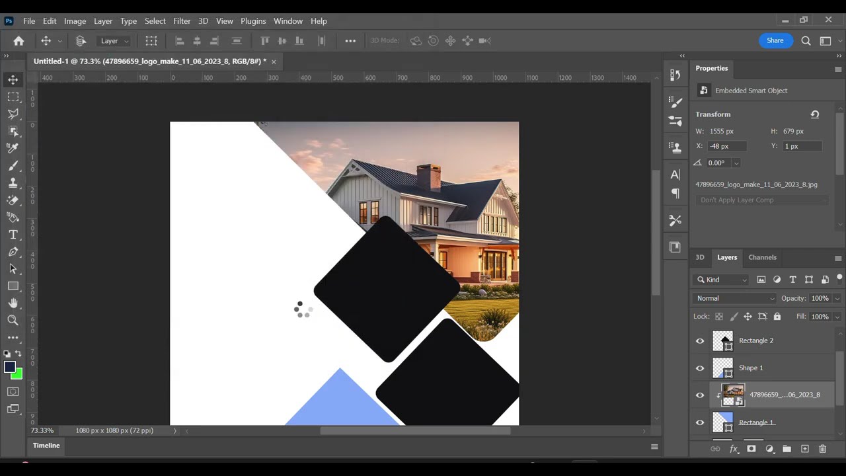Select the Zoom tool
This screenshot has width=846, height=476.
point(13,321)
